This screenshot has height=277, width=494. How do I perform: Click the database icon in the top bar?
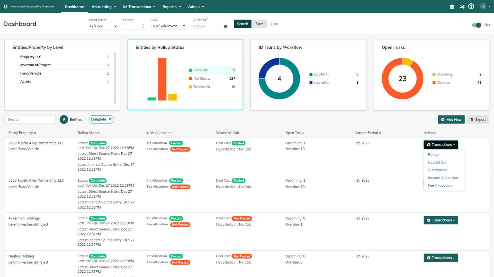(x=452, y=7)
